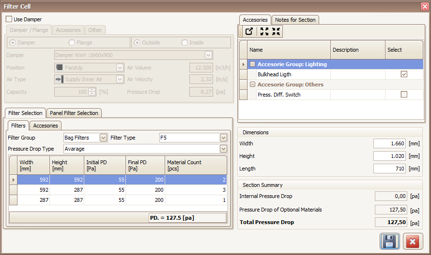
Task: Click the Height [mm] column header
Action: pyautogui.click(x=67, y=165)
